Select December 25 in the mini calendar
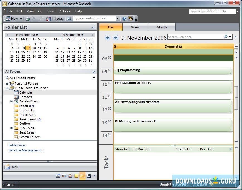This screenshot has width=242, height=190. [57, 61]
